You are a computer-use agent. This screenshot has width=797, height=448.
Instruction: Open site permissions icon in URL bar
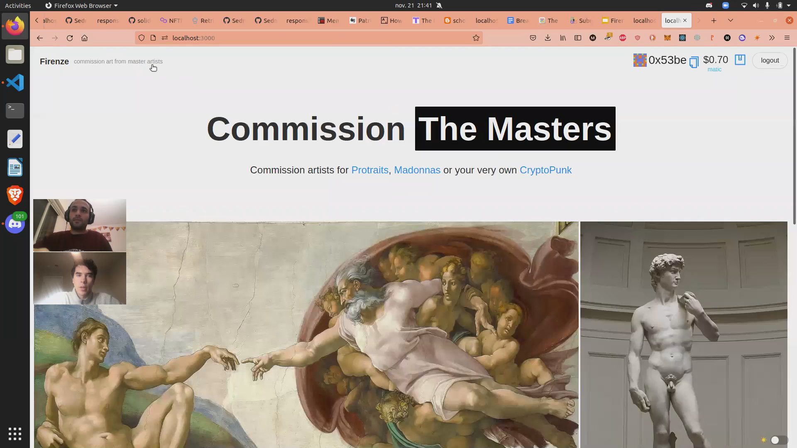pos(165,38)
